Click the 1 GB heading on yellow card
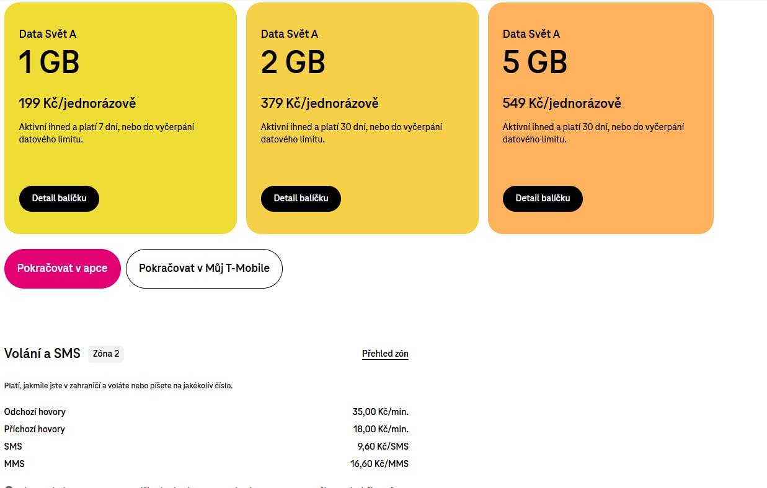Viewport: 767px width, 488px height. [49, 63]
